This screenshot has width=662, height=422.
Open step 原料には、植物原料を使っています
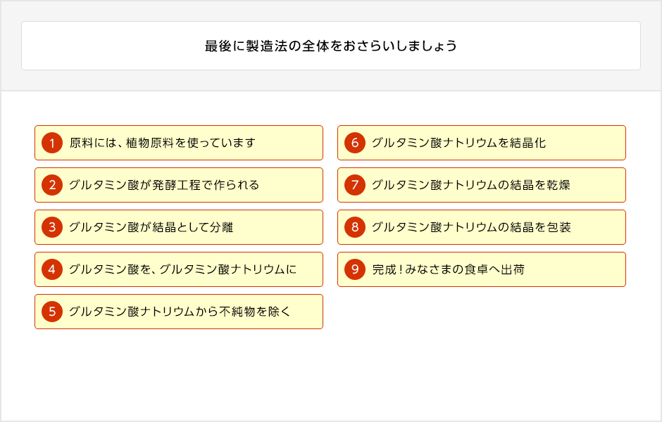[x=179, y=143]
